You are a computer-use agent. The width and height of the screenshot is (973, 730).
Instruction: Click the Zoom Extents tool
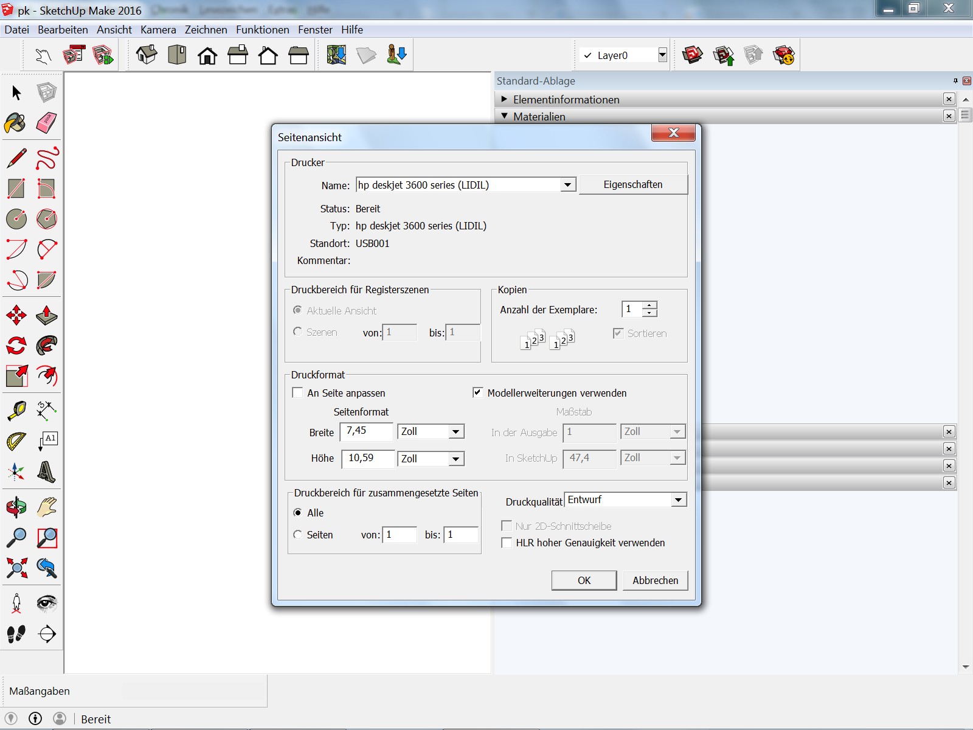pyautogui.click(x=16, y=568)
